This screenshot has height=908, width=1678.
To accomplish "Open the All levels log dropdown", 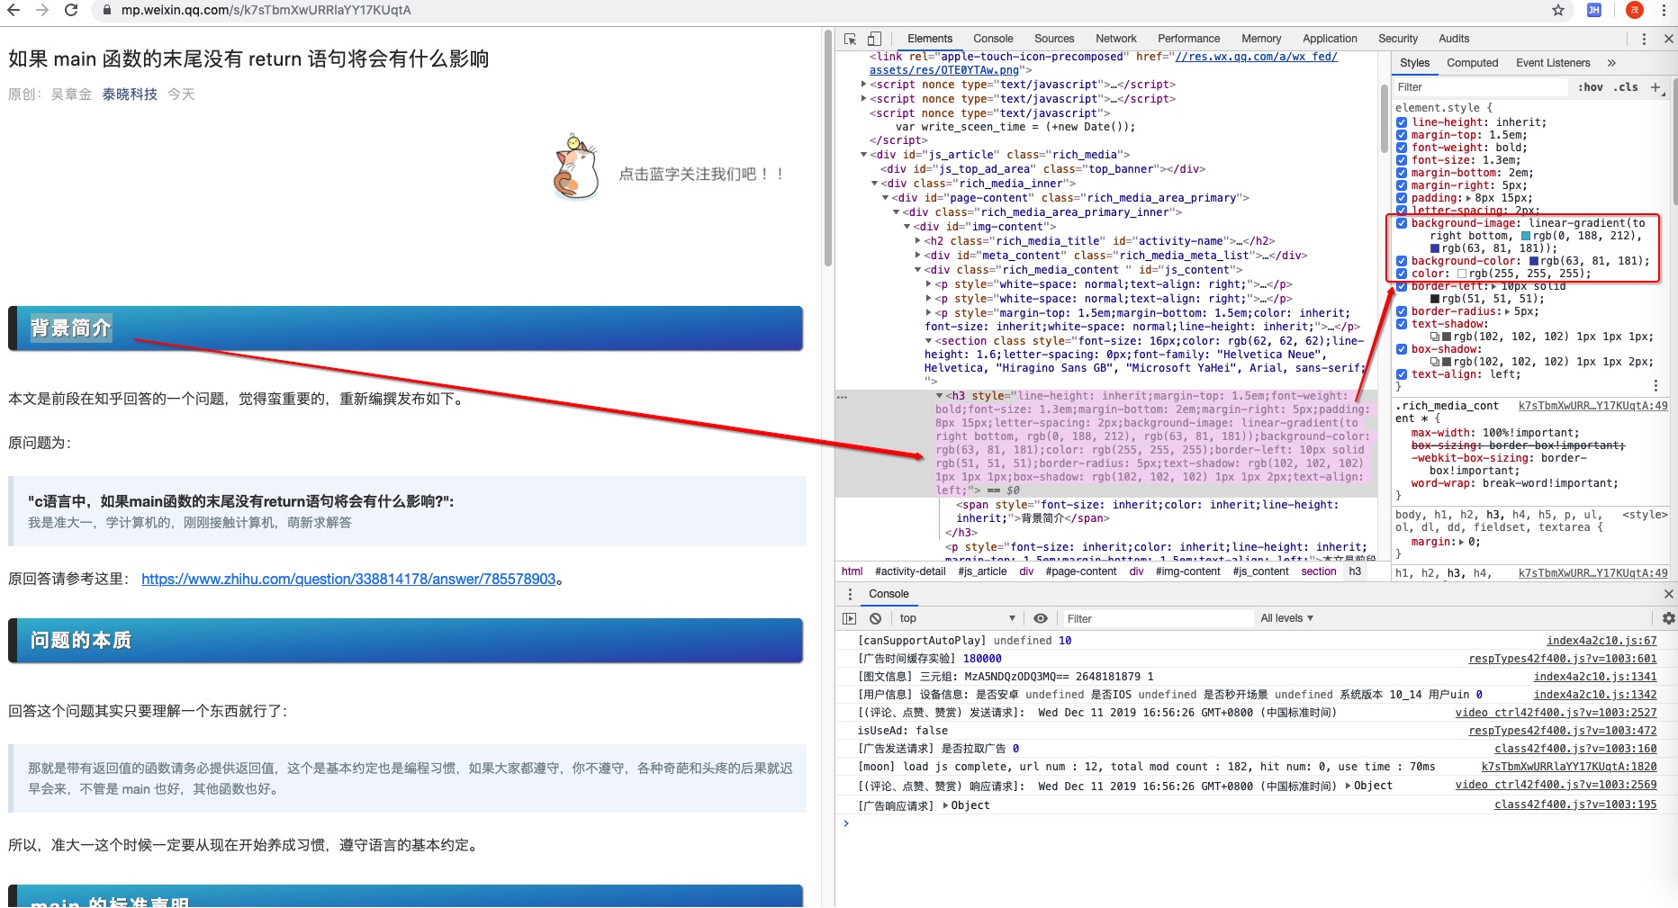I will point(1286,618).
